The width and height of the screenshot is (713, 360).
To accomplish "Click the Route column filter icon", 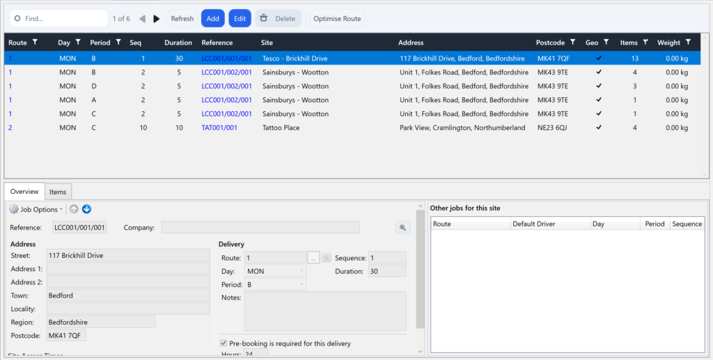I will coord(36,42).
